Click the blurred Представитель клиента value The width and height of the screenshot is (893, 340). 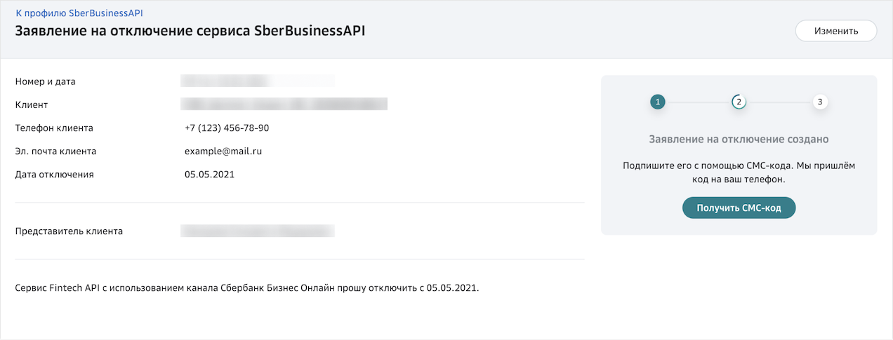point(257,231)
